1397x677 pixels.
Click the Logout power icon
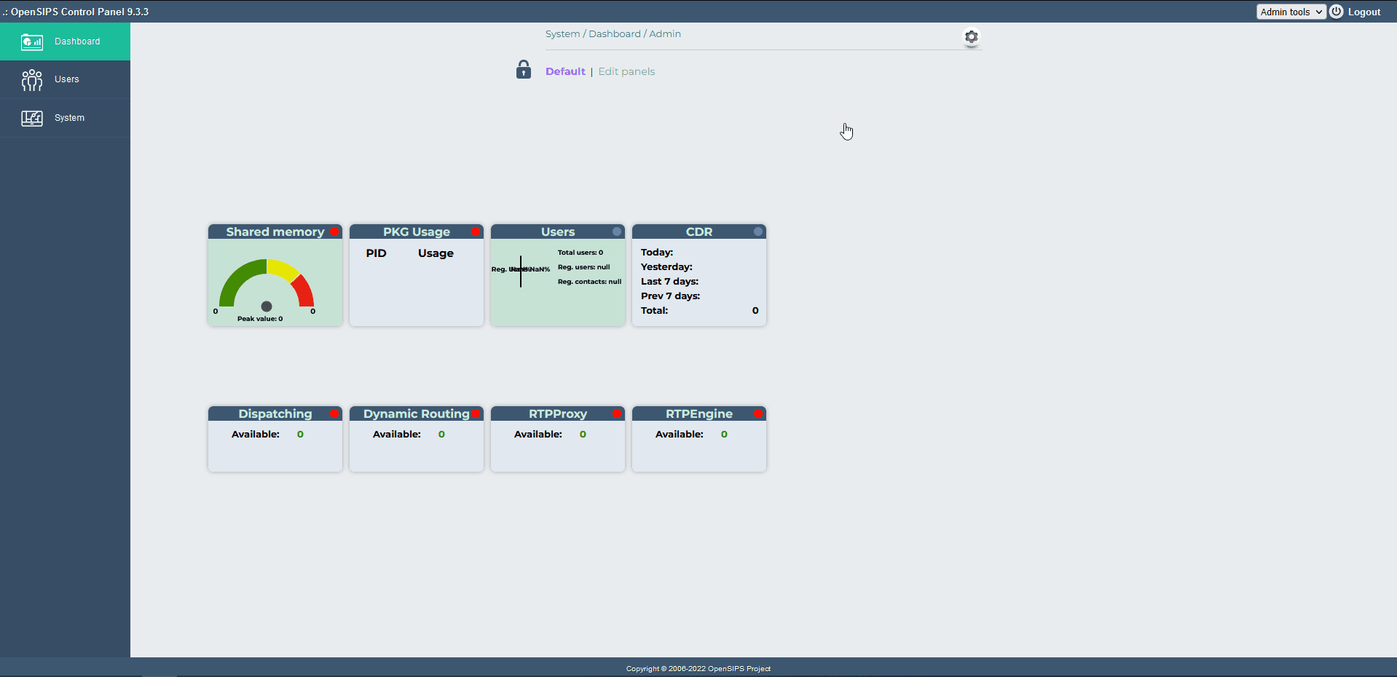pyautogui.click(x=1337, y=12)
